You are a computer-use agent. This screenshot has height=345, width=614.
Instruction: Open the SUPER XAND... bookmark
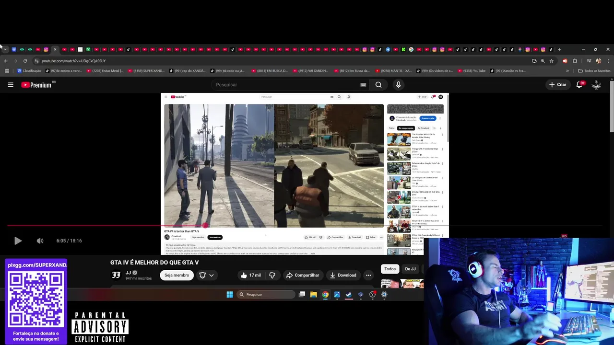point(145,71)
